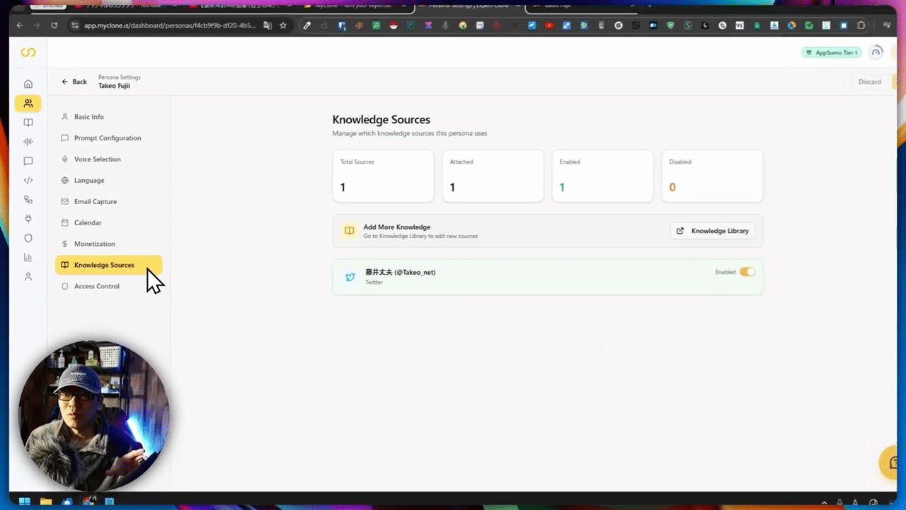This screenshot has height=510, width=906.
Task: Select the chat bubble icon in sidebar
Action: pyautogui.click(x=28, y=161)
